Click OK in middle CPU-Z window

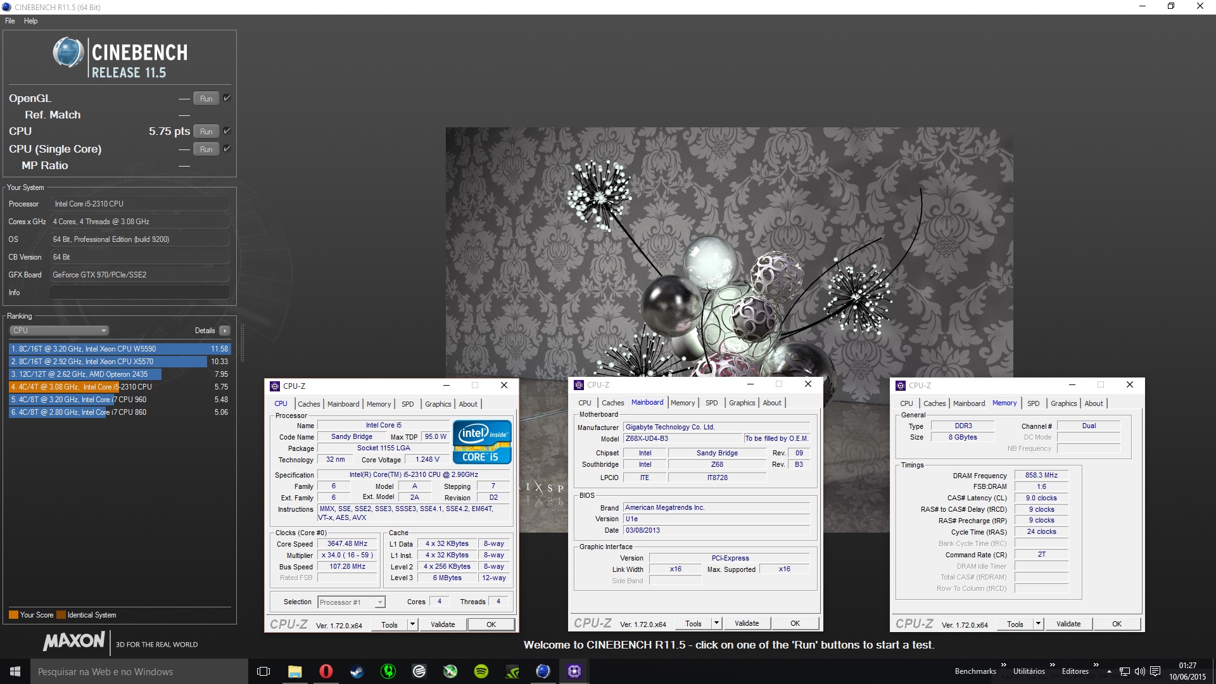(x=795, y=623)
